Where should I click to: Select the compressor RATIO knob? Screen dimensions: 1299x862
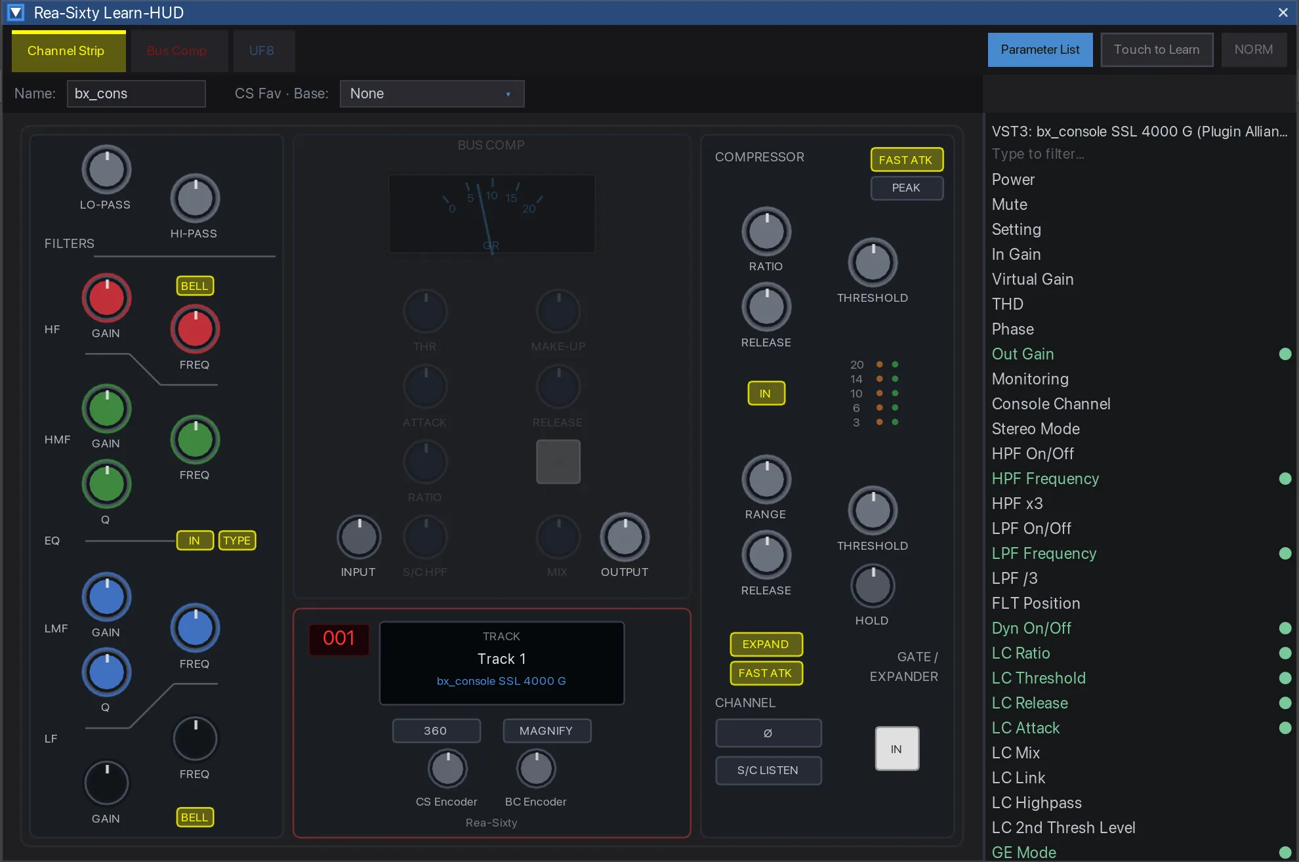tap(766, 232)
